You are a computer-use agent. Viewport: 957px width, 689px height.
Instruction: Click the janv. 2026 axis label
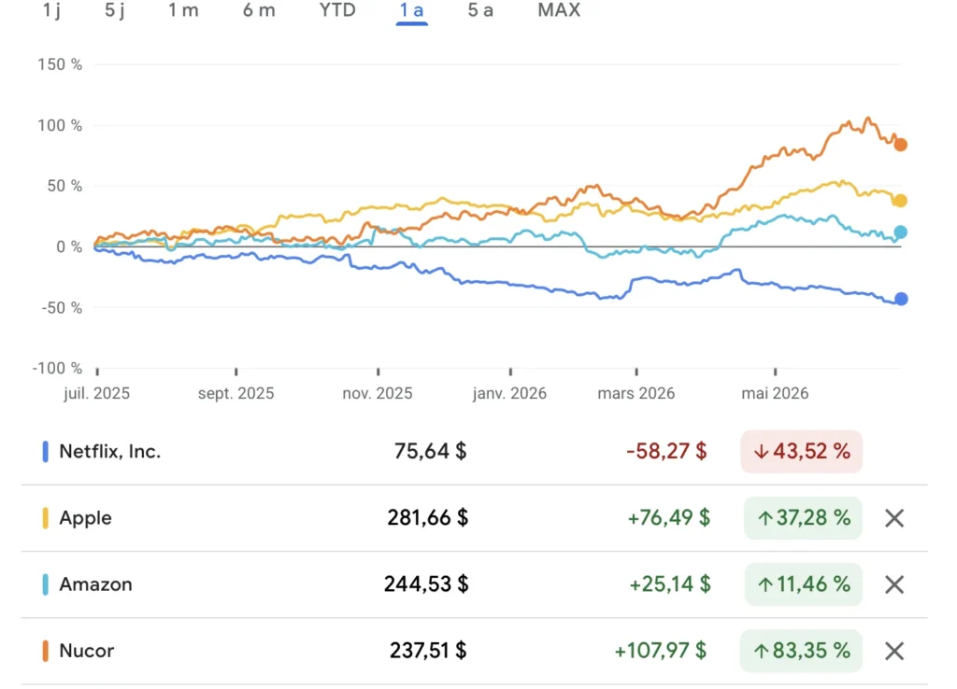pyautogui.click(x=509, y=393)
